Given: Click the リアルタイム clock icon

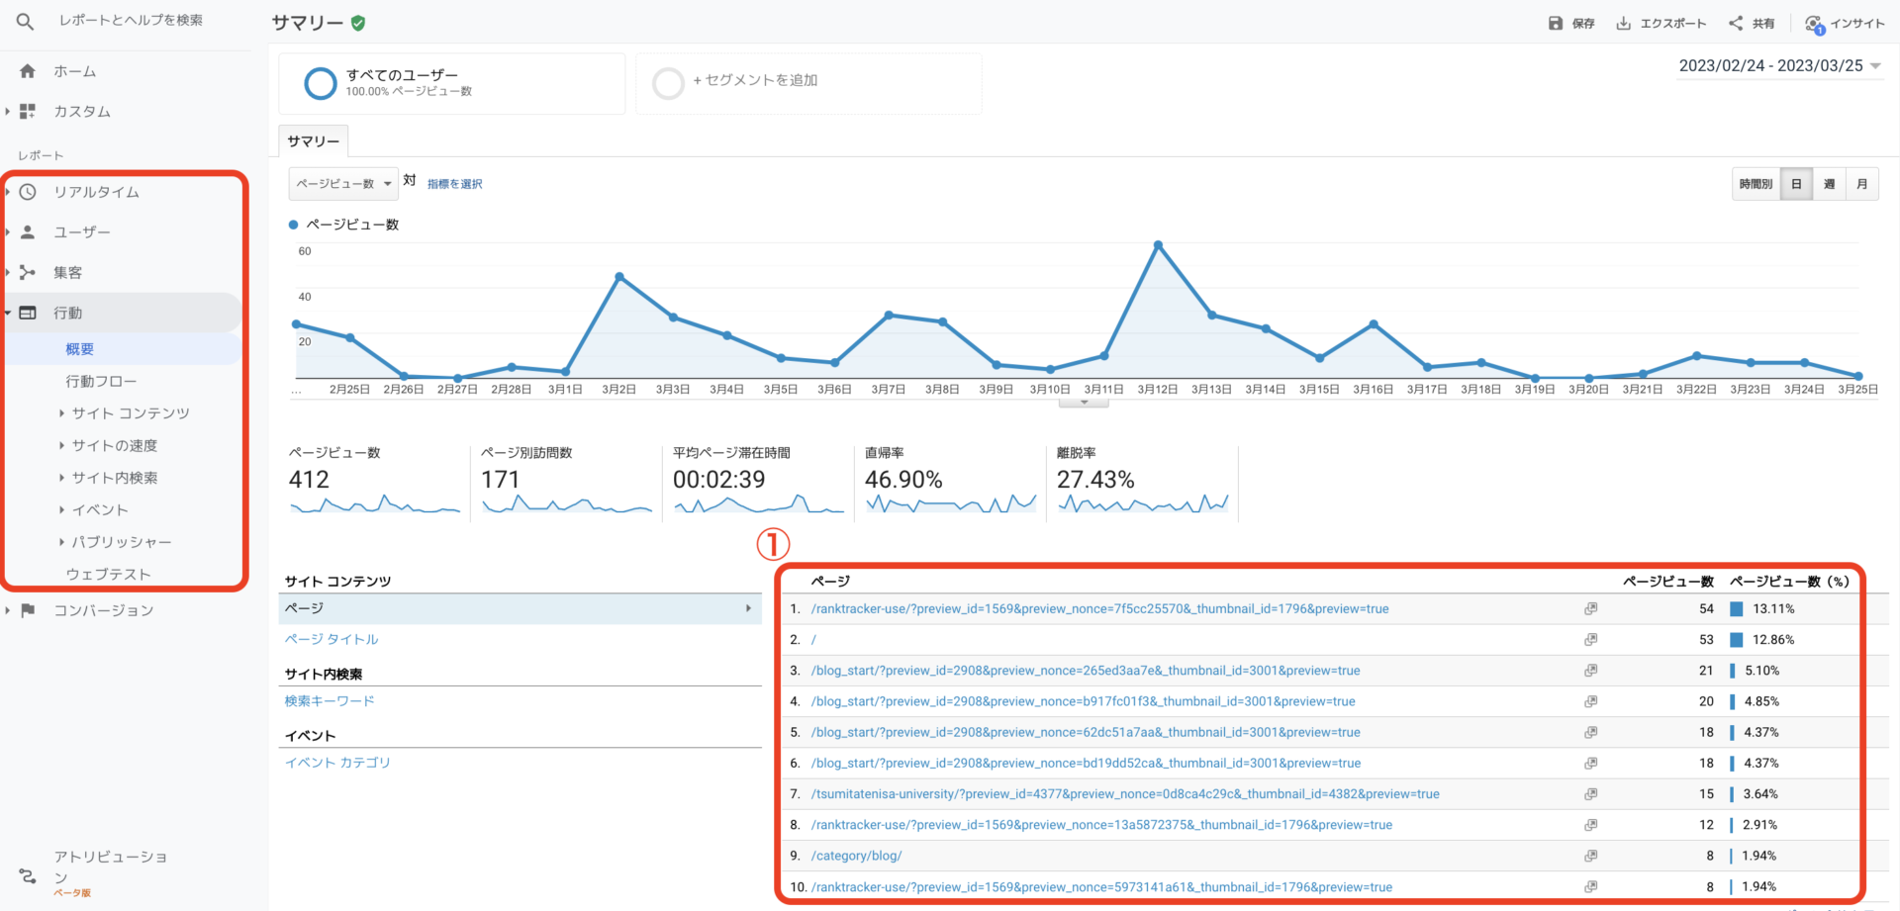Looking at the screenshot, I should pyautogui.click(x=28, y=192).
